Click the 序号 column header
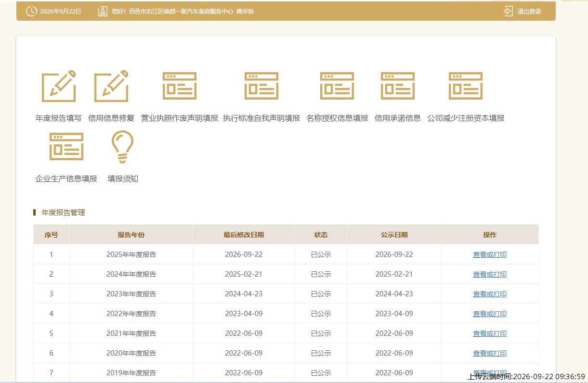 (x=52, y=235)
